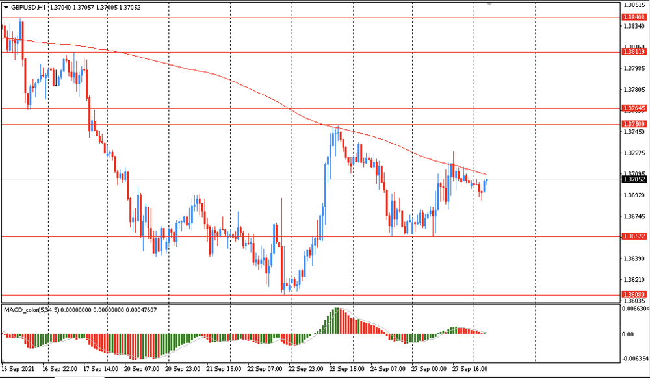Click the 22 Sep 23:00 time label

(306, 369)
